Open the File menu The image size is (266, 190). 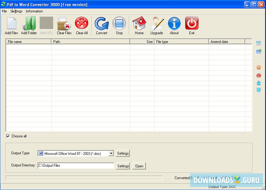tap(4, 11)
